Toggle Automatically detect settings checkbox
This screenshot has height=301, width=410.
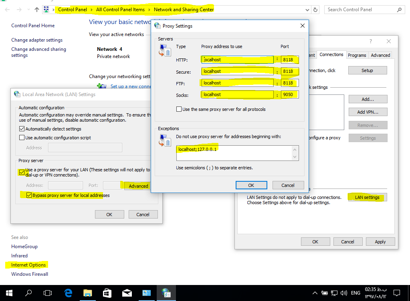pyautogui.click(x=22, y=129)
